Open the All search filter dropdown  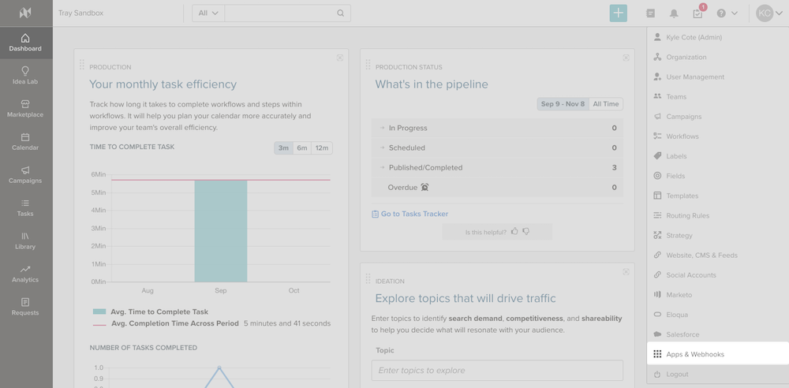click(x=208, y=13)
